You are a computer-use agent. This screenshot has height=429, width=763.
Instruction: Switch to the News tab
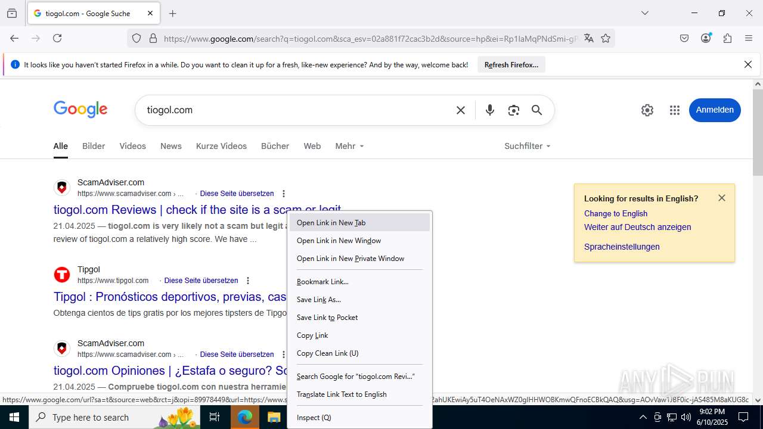pyautogui.click(x=171, y=146)
